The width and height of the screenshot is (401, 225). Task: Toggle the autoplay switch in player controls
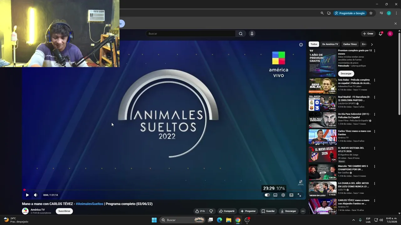267,195
